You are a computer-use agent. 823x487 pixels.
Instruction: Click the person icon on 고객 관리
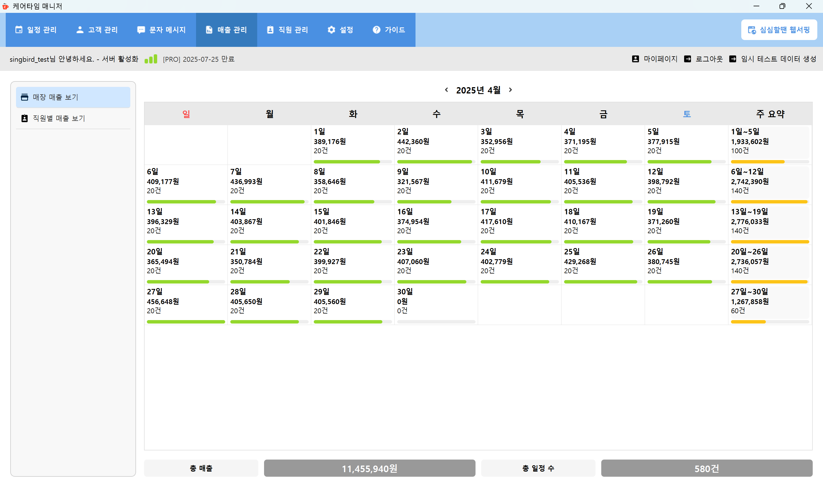pyautogui.click(x=80, y=30)
